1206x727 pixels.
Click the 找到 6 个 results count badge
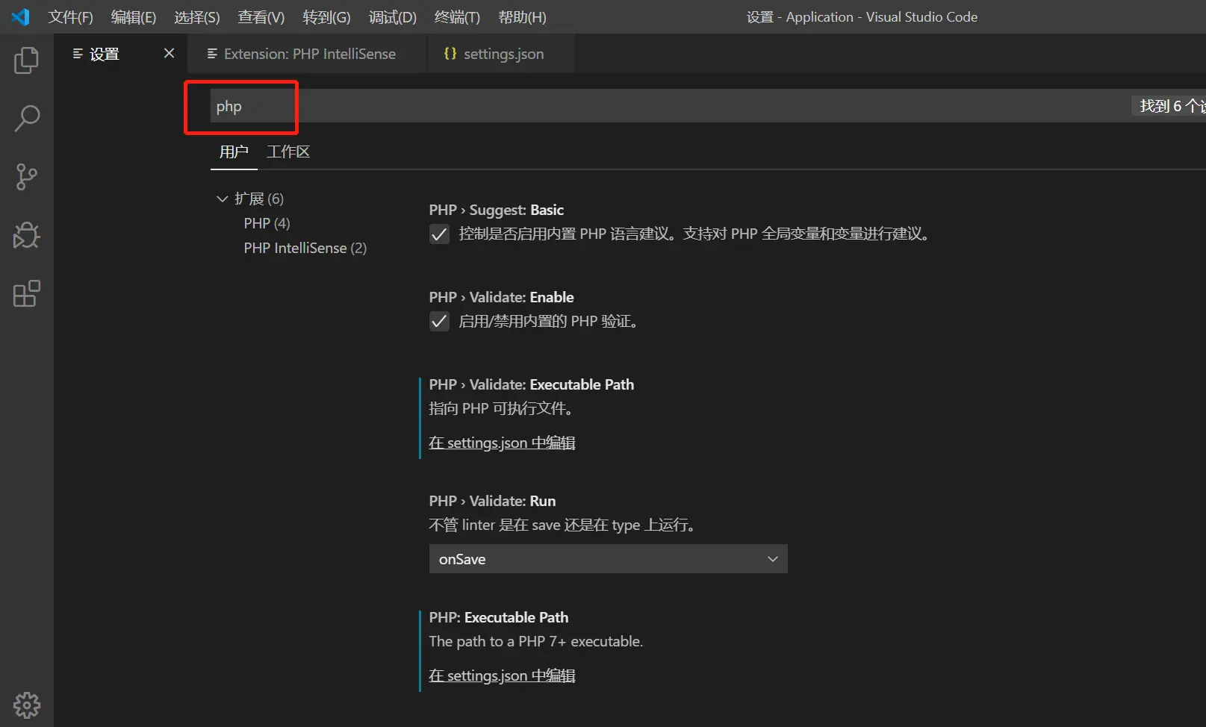(x=1169, y=106)
